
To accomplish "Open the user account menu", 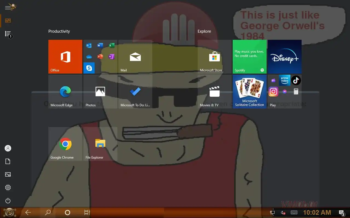I will coord(8,148).
